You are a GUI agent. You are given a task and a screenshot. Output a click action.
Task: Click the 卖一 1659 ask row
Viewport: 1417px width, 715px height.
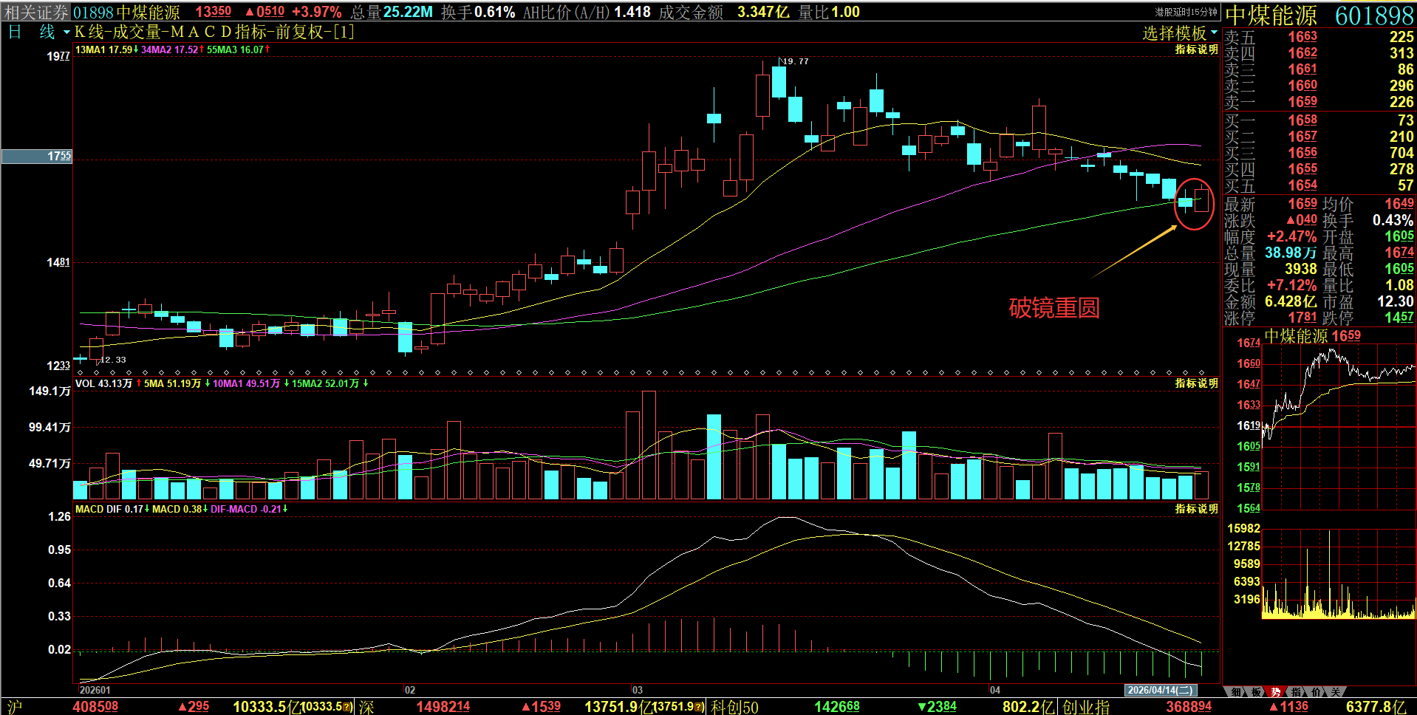click(x=1319, y=102)
